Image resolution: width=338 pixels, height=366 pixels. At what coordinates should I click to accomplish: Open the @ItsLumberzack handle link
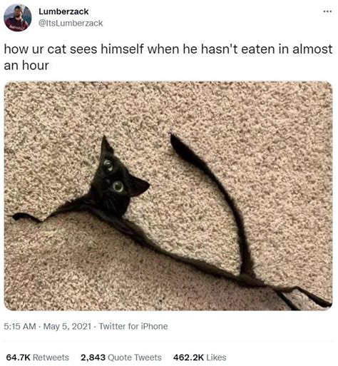tap(71, 23)
